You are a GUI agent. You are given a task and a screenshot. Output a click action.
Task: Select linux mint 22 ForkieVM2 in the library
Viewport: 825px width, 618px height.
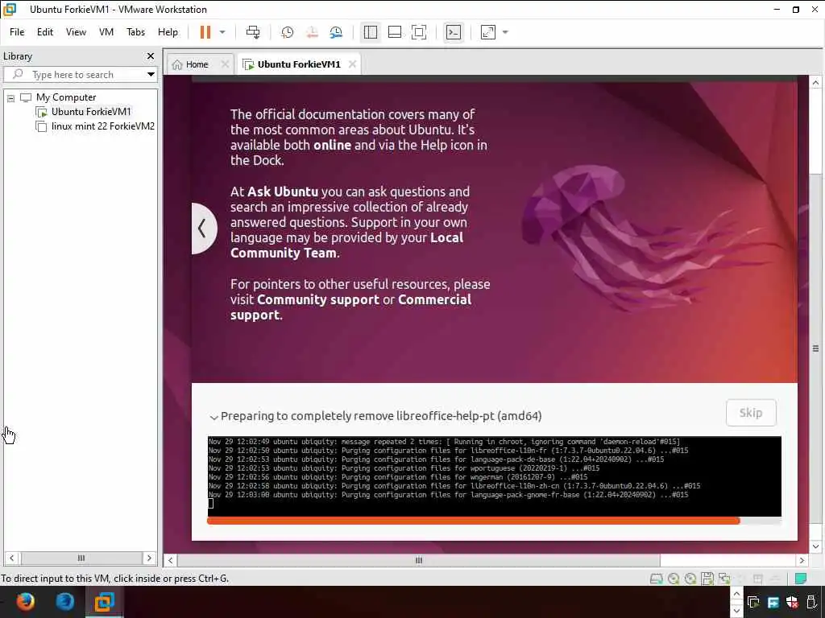[x=103, y=126]
